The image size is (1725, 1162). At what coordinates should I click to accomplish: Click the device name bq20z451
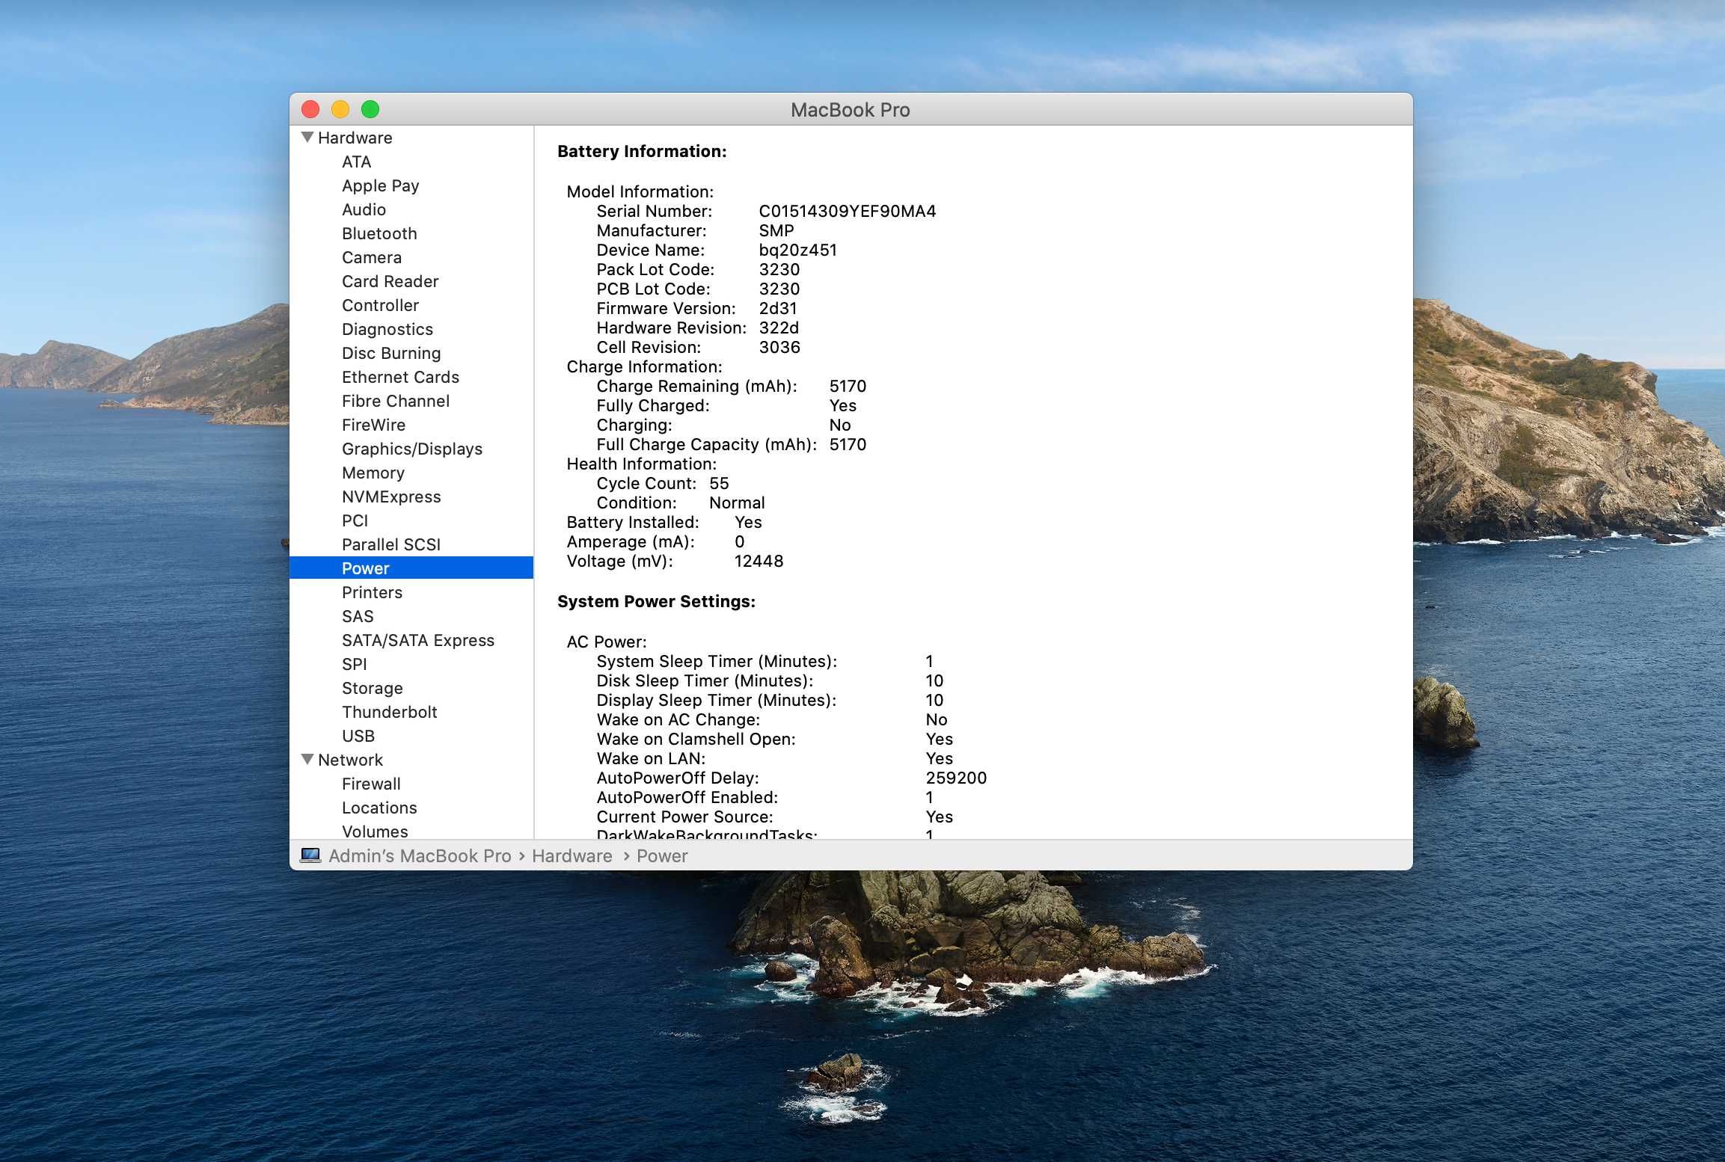point(797,250)
